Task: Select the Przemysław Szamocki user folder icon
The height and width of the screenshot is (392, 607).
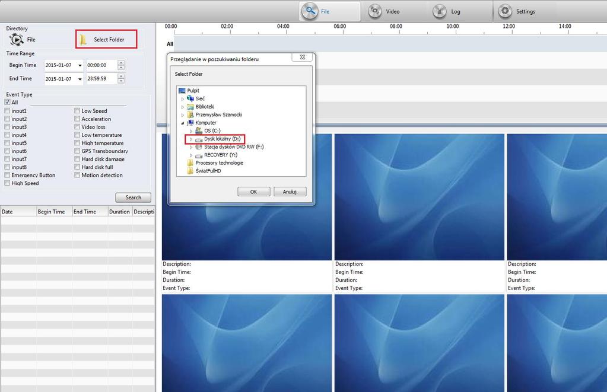Action: click(190, 114)
